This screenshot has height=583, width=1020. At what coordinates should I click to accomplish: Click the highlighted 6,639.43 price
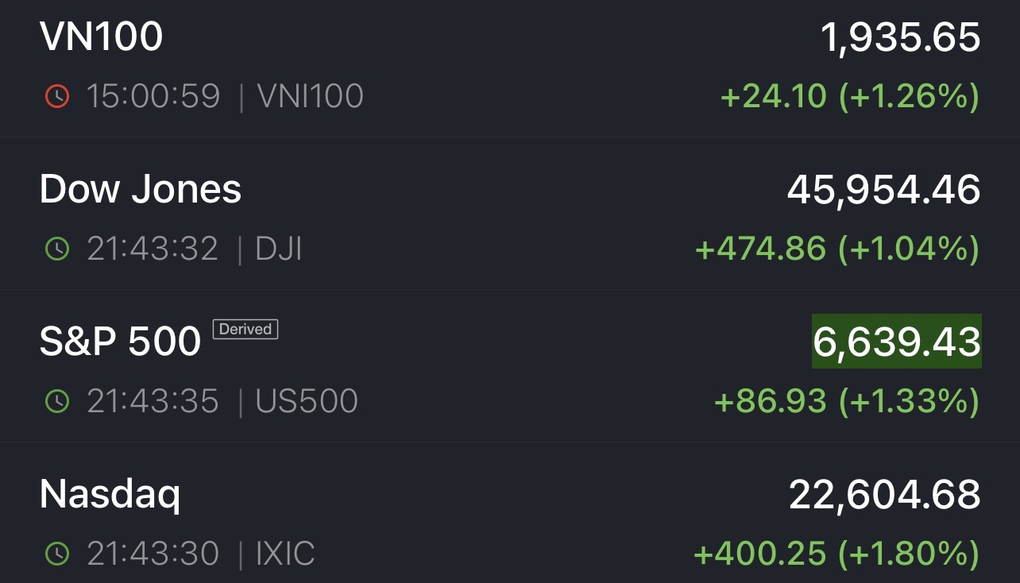point(896,342)
